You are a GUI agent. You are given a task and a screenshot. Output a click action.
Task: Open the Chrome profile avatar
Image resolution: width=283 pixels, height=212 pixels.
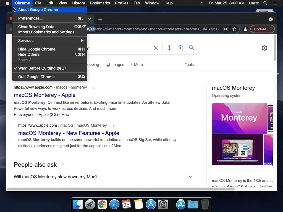coord(245,29)
